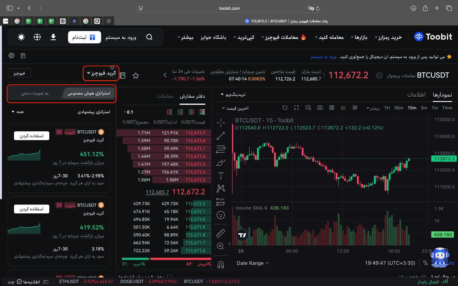Open the search magnifier in header
The width and height of the screenshot is (458, 286).
click(149, 37)
